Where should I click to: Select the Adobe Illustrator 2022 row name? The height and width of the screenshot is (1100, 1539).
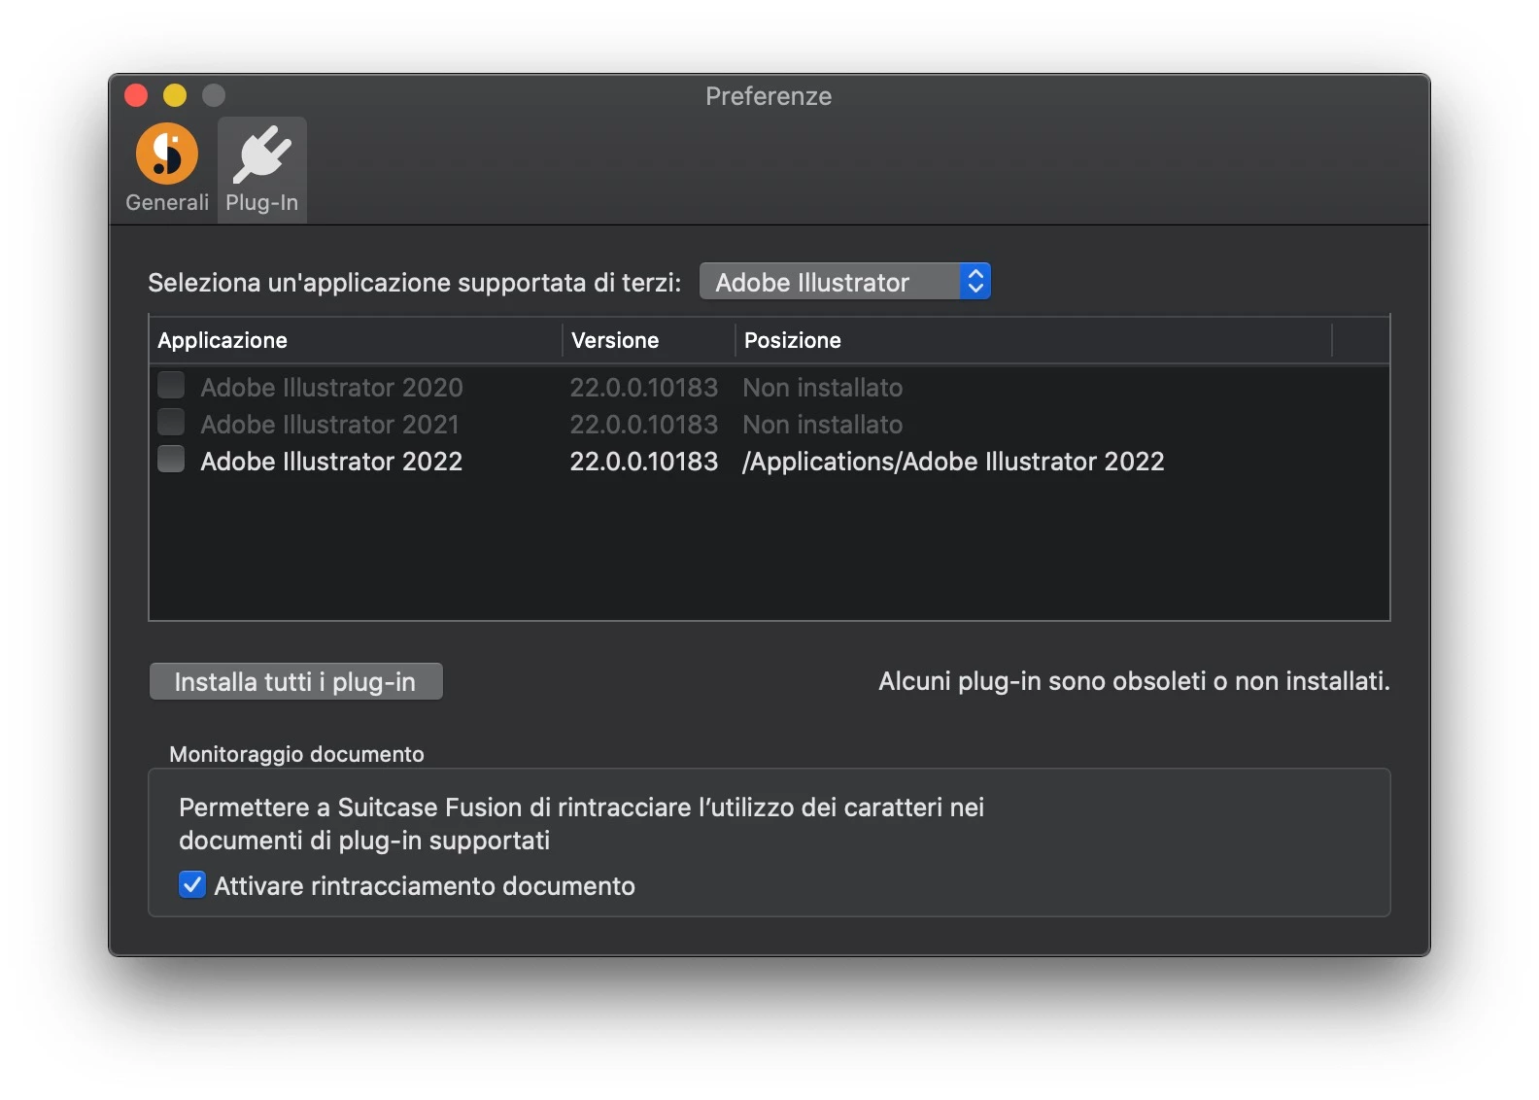[331, 462]
